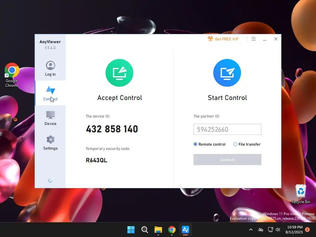This screenshot has height=237, width=316.
Task: Select the Connect tab in sidebar
Action: point(50,93)
